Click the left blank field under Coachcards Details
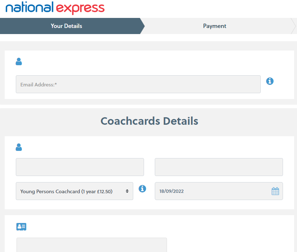This screenshot has width=297, height=252. pos(80,167)
